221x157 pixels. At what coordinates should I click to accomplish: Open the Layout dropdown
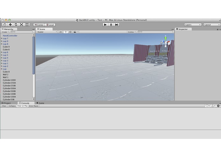coord(212,25)
